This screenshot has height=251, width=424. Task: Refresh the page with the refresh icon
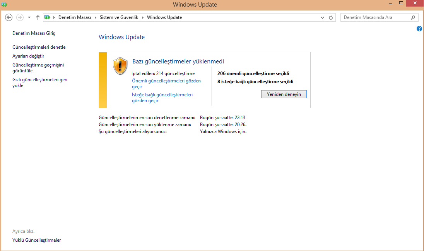[x=331, y=17]
